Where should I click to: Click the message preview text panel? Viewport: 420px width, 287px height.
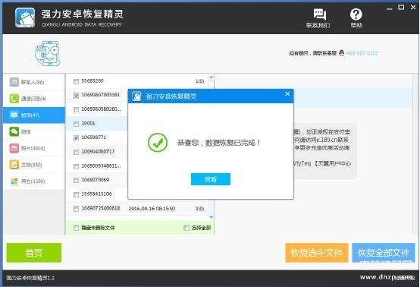pyautogui.click(x=324, y=151)
